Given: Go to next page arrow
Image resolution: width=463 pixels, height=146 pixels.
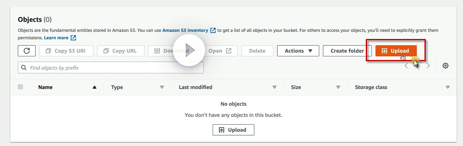Looking at the screenshot, I should 428,66.
